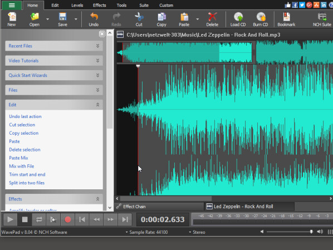Open the Stereo channel dropdown
This screenshot has width=333, height=250.
pos(197,232)
